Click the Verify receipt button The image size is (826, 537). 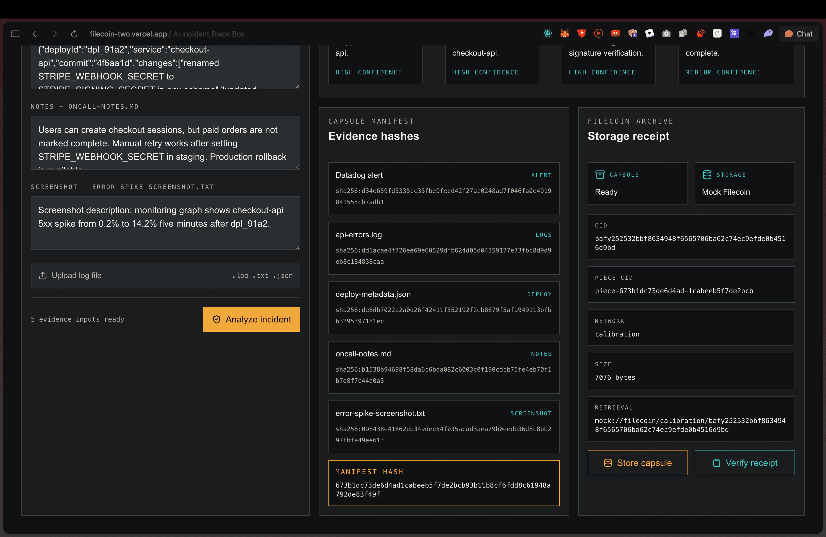coord(745,463)
